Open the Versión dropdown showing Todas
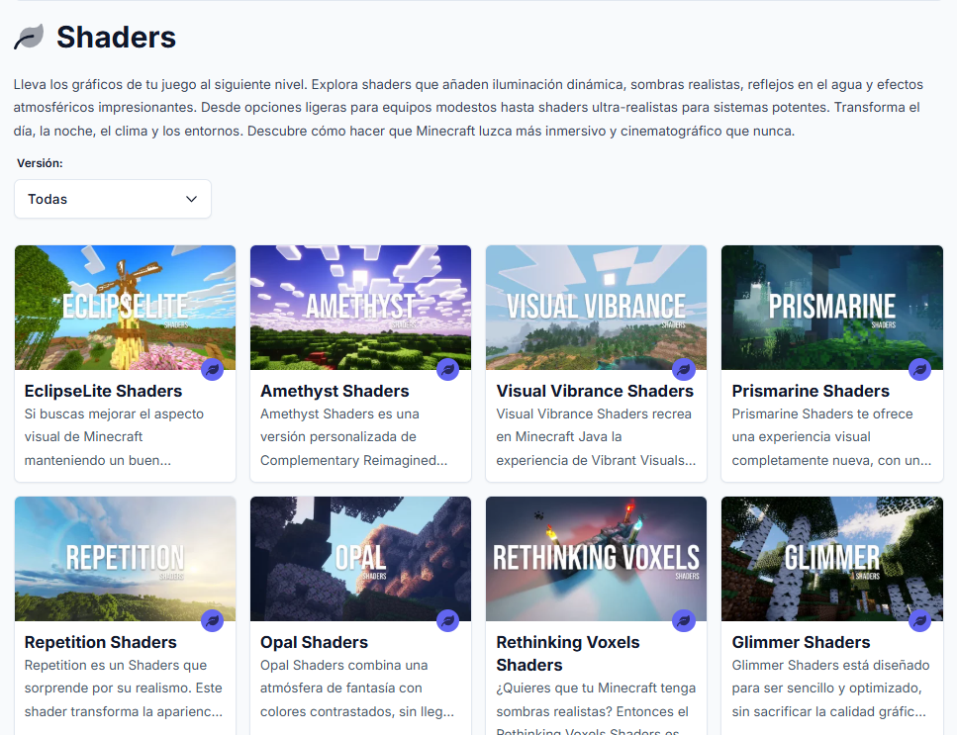 coord(113,199)
